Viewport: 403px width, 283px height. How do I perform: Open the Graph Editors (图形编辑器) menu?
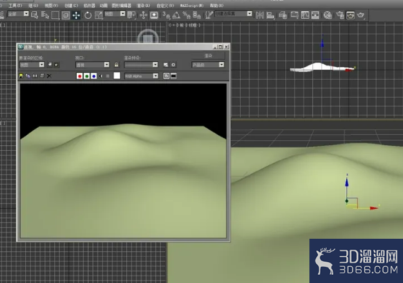tap(121, 6)
